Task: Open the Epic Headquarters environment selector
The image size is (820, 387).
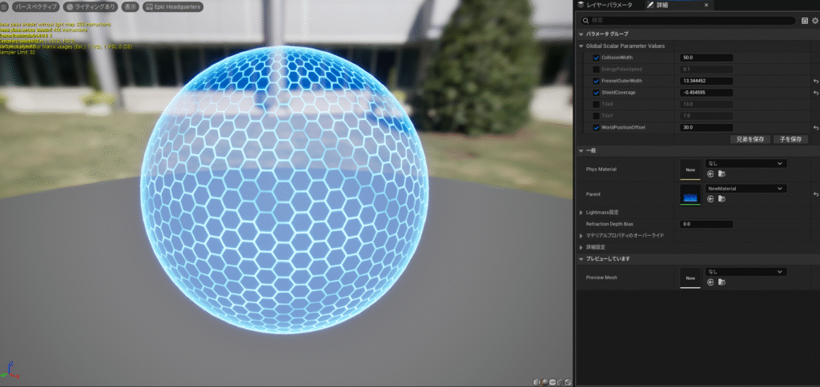Action: (173, 7)
